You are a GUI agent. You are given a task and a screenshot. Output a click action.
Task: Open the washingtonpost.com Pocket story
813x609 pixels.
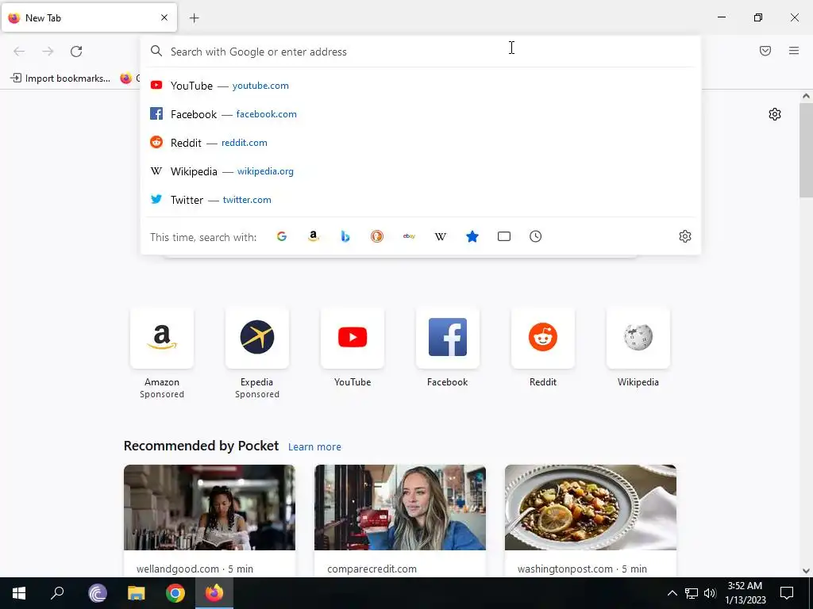[591, 520]
